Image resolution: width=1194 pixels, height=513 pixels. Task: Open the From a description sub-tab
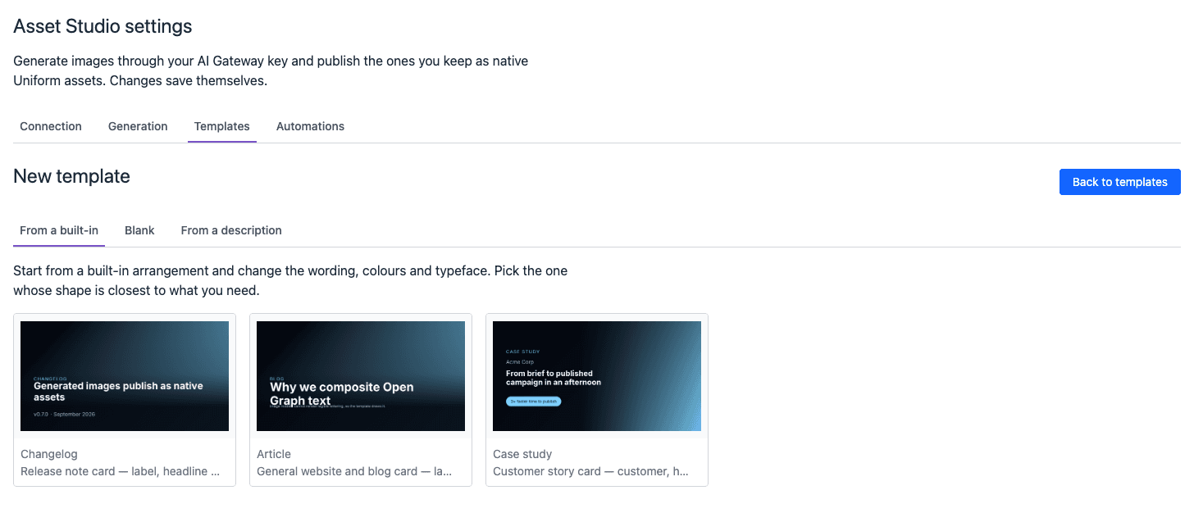coord(231,230)
